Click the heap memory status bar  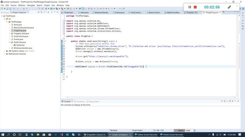point(184,131)
